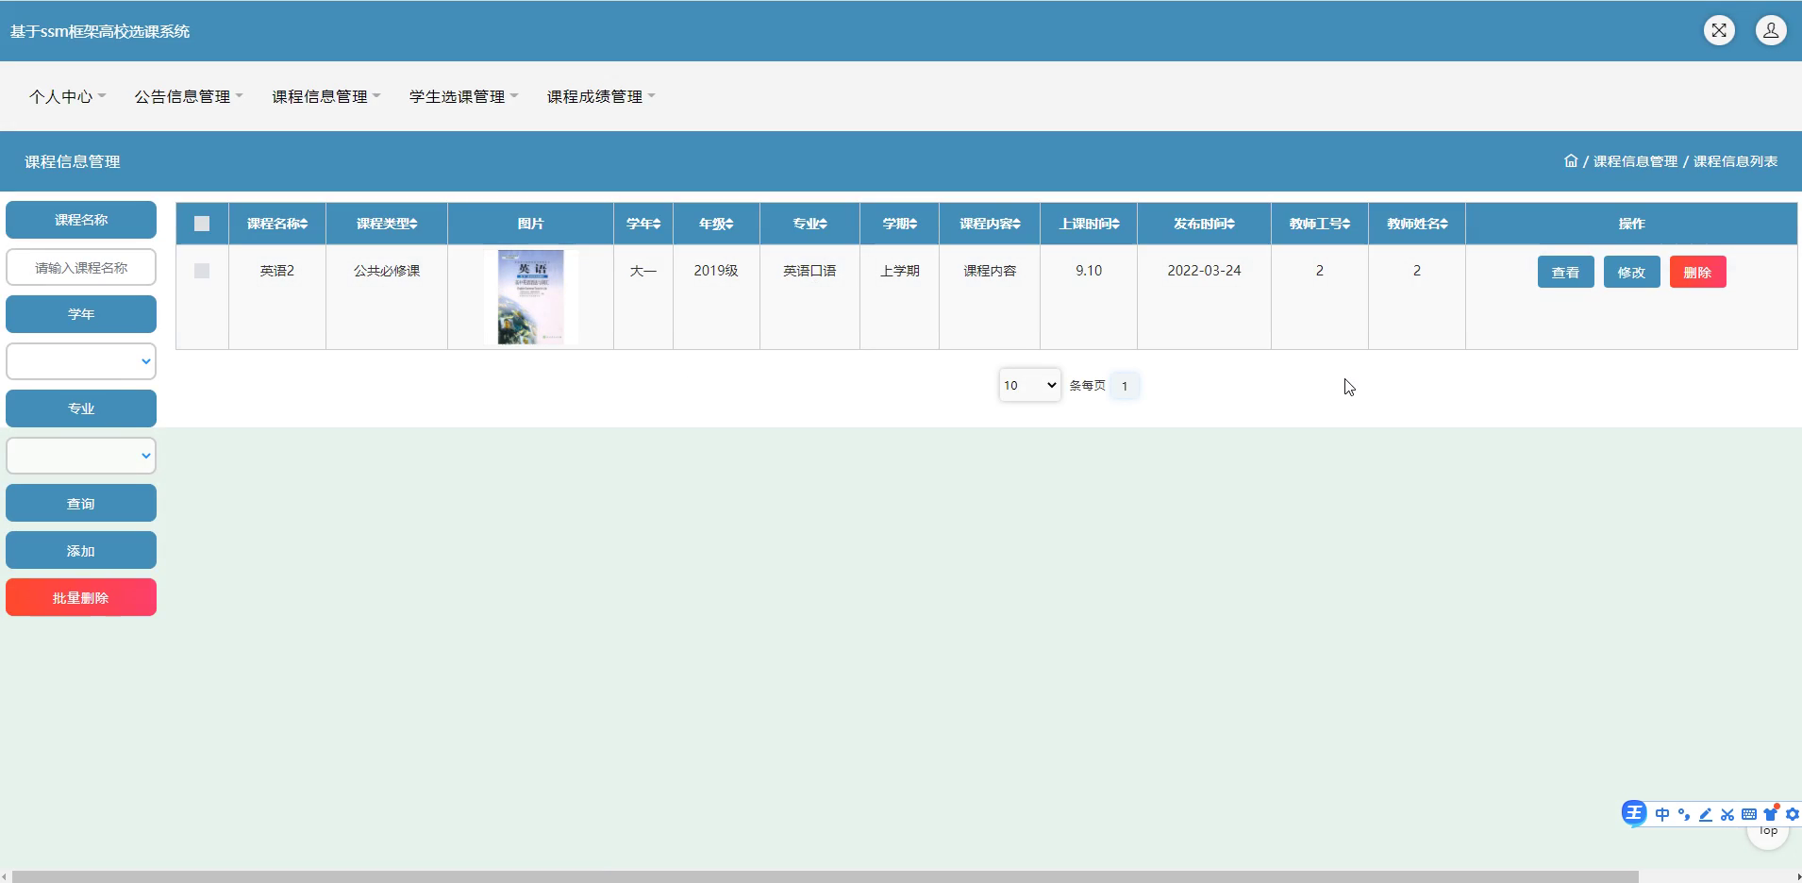Open the 学年 filter dropdown

click(x=81, y=361)
